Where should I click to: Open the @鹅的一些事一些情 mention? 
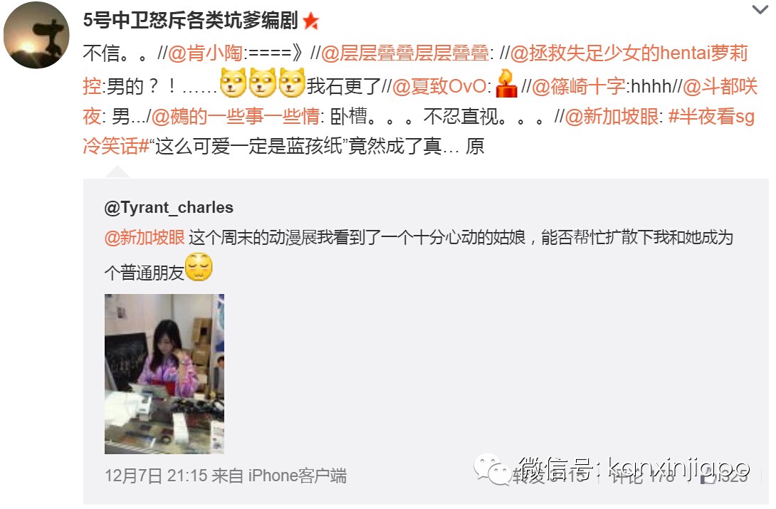pos(236,116)
